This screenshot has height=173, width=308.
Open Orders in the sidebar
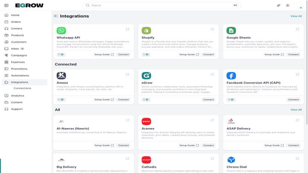(x=25, y=22)
